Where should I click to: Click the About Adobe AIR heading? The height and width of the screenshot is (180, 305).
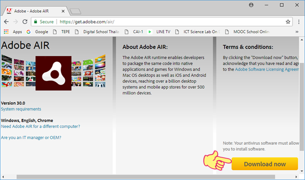coord(145,47)
